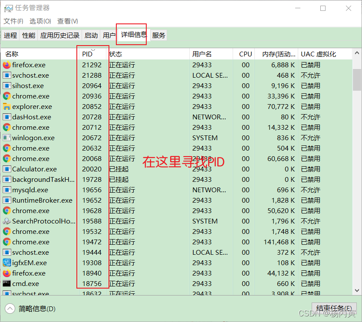
Task: Switch to the 服务 tab
Action: click(158, 35)
